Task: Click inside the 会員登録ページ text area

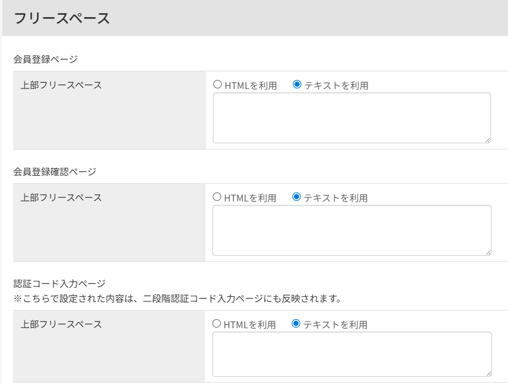Action: (x=351, y=117)
